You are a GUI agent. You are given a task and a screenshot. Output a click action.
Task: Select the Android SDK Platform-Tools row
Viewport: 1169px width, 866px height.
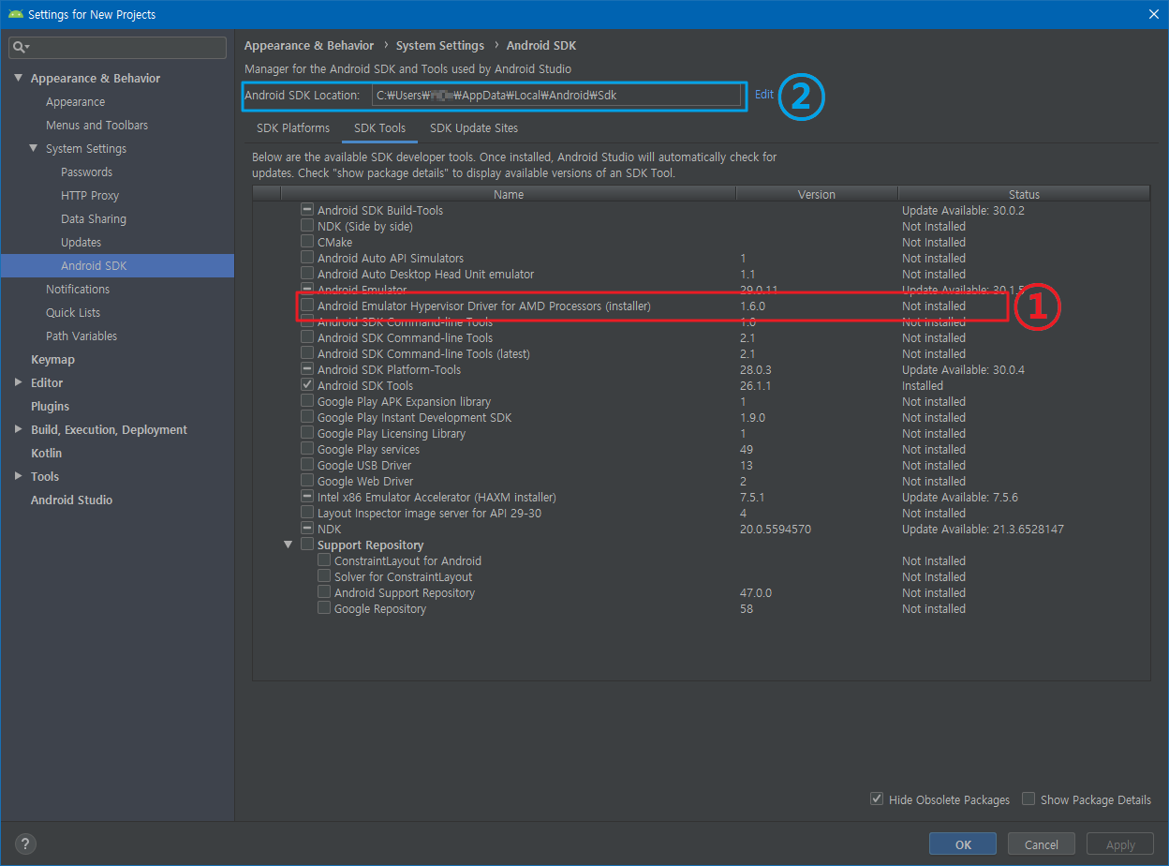[x=701, y=369]
